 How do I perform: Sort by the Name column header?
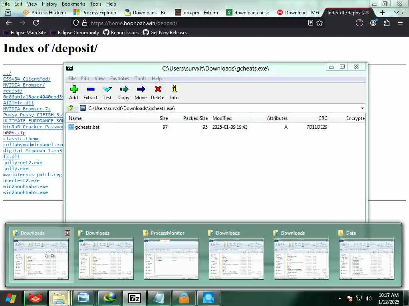point(75,118)
